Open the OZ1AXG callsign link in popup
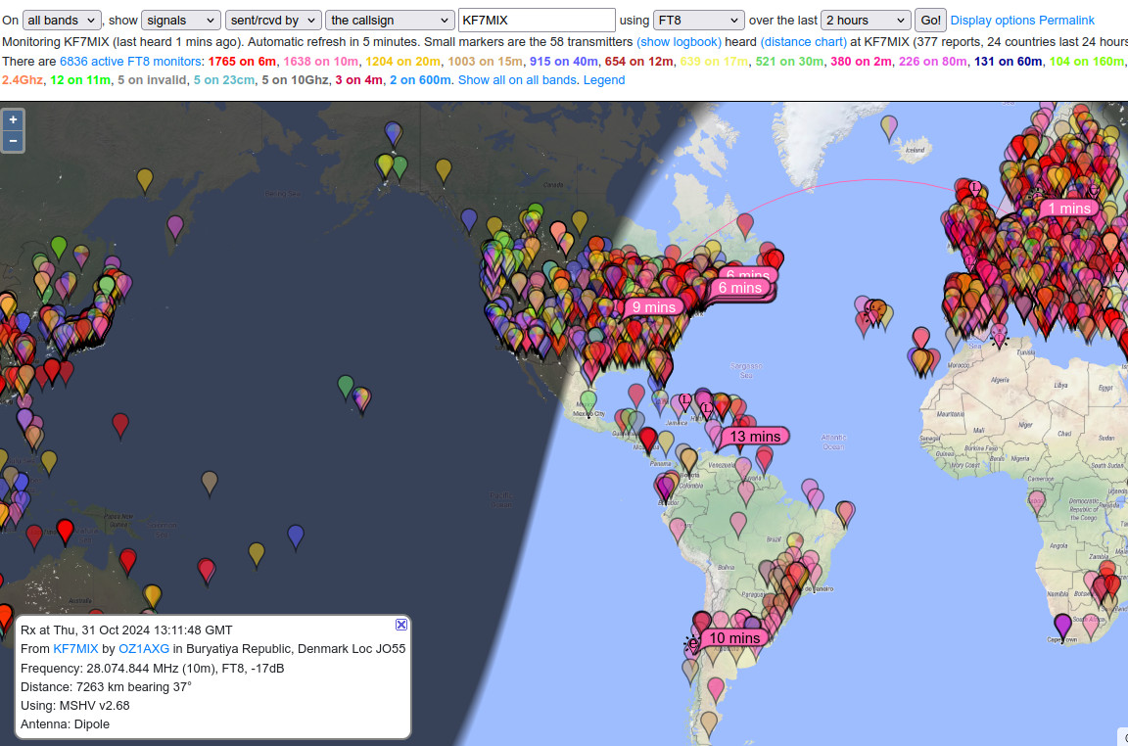1128x746 pixels. pos(144,648)
